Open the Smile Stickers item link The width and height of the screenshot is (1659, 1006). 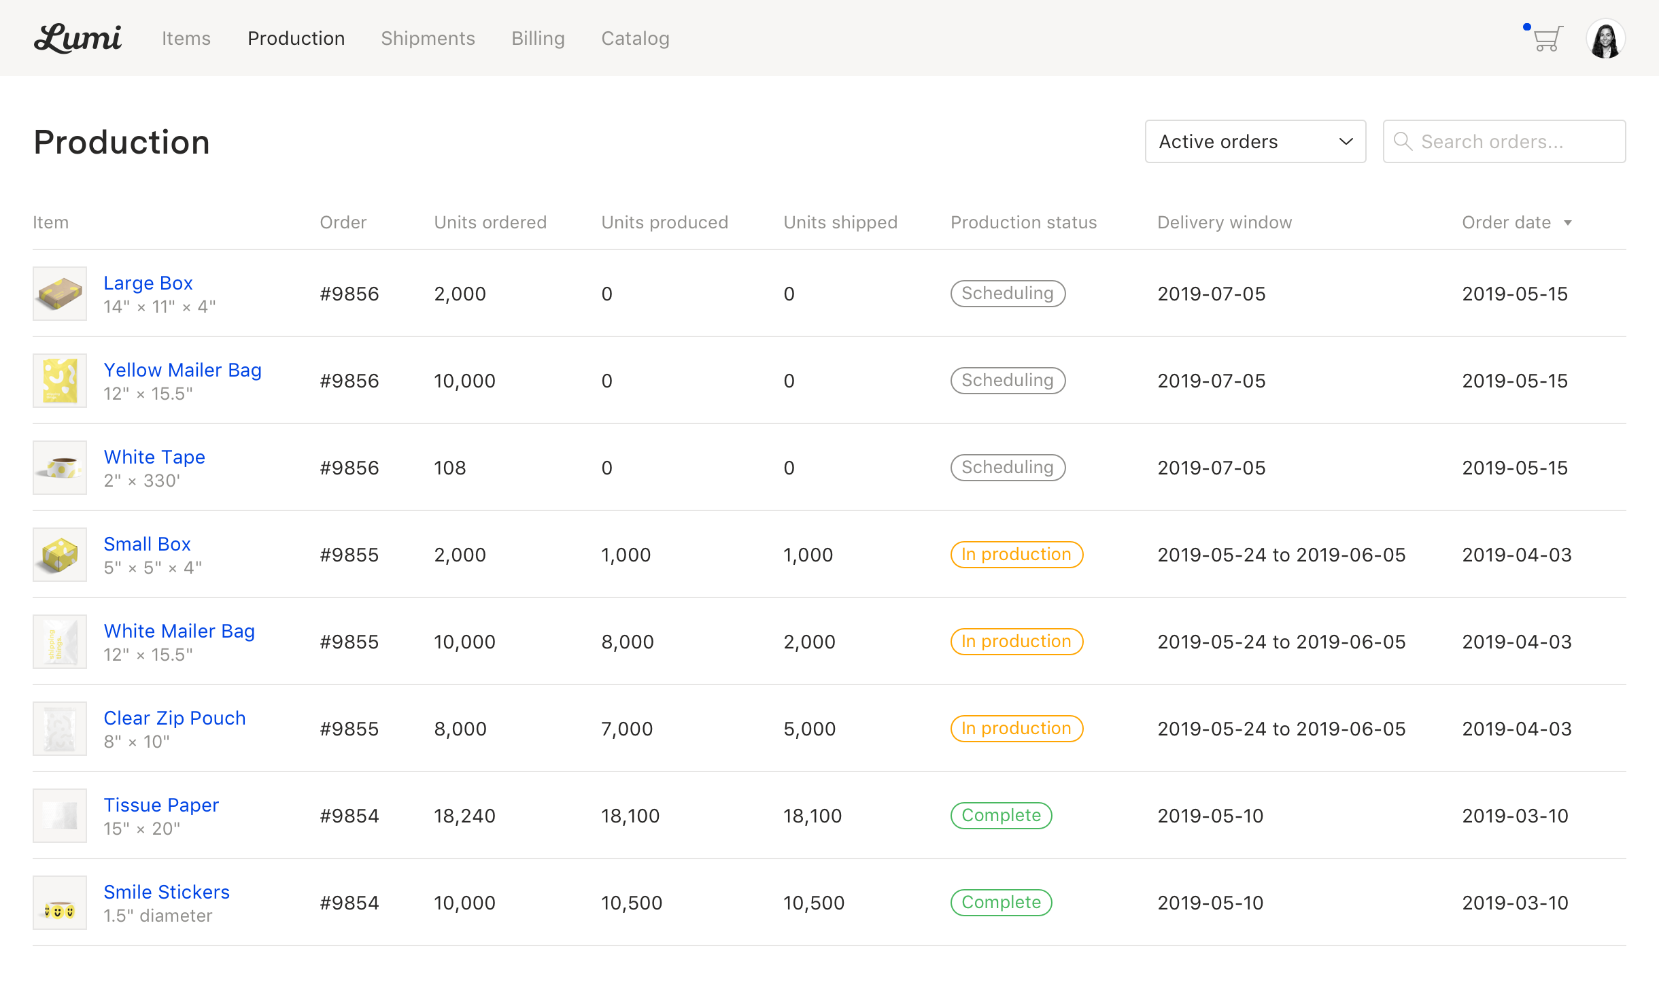click(x=167, y=892)
